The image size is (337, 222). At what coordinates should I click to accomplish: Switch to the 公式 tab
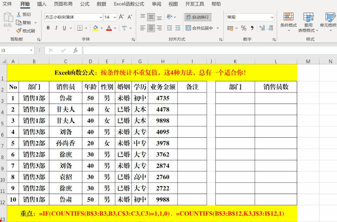tap(85, 4)
